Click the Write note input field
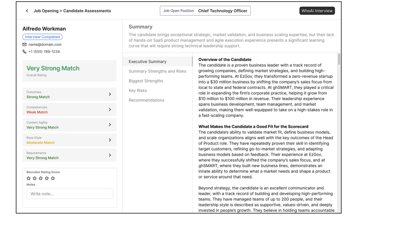The height and width of the screenshot is (229, 398). 70,194
